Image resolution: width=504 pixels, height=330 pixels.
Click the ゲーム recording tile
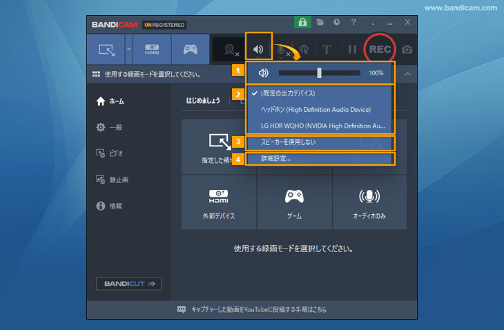pyautogui.click(x=294, y=202)
